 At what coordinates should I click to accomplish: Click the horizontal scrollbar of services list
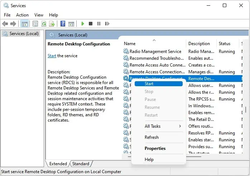[x=194, y=157]
